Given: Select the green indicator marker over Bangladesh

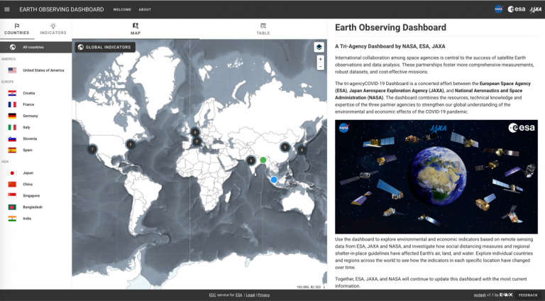Looking at the screenshot, I should coord(263,160).
